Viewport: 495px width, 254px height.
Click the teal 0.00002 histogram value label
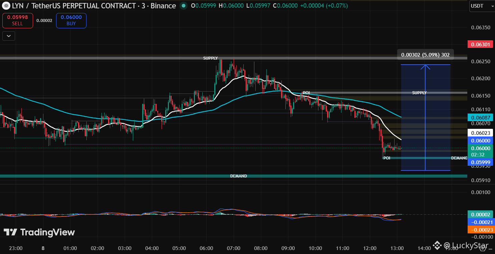[480, 215]
